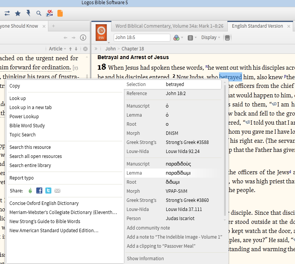Viewport: 295px width, 264px height.
Task: Click Chapter 18 in the breadcrumb
Action: coord(133,49)
